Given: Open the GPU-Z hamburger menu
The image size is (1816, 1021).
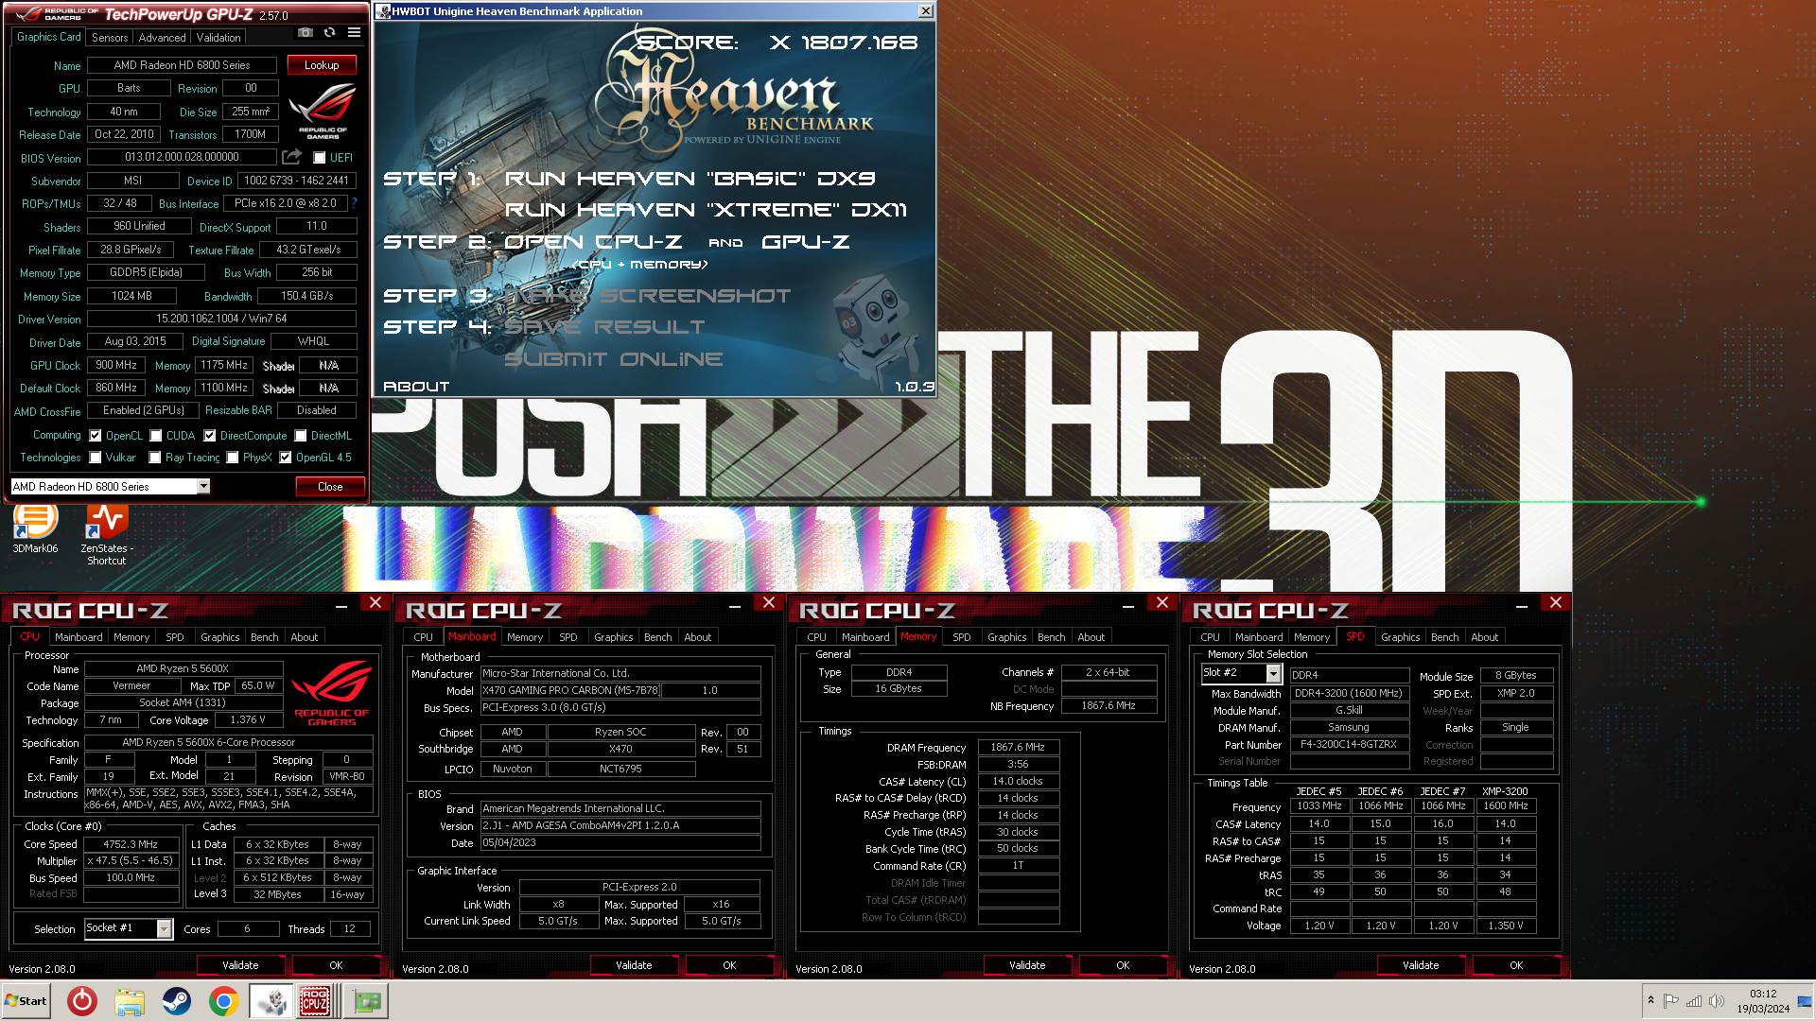Looking at the screenshot, I should [354, 32].
